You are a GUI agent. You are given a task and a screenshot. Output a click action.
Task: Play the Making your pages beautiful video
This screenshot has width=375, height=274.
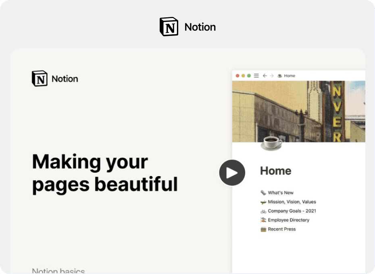232,172
